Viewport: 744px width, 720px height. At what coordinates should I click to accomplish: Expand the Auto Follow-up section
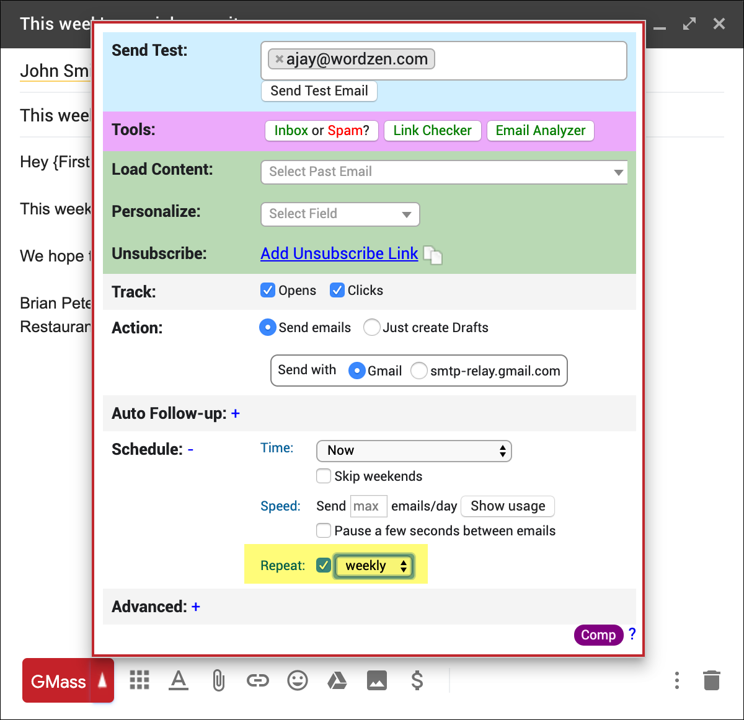pyautogui.click(x=236, y=413)
